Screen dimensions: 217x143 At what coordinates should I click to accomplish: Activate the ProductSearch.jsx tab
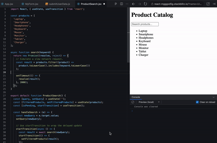91,4
